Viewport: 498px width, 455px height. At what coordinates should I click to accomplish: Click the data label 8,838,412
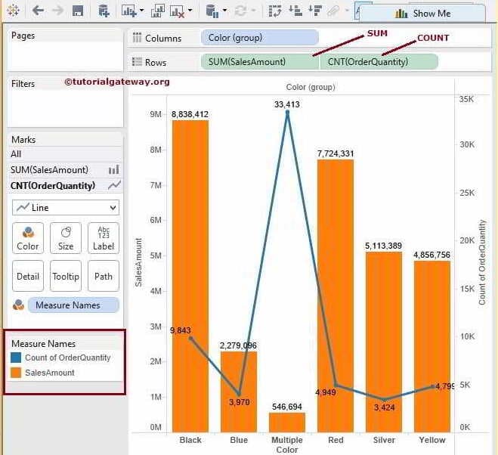point(190,114)
